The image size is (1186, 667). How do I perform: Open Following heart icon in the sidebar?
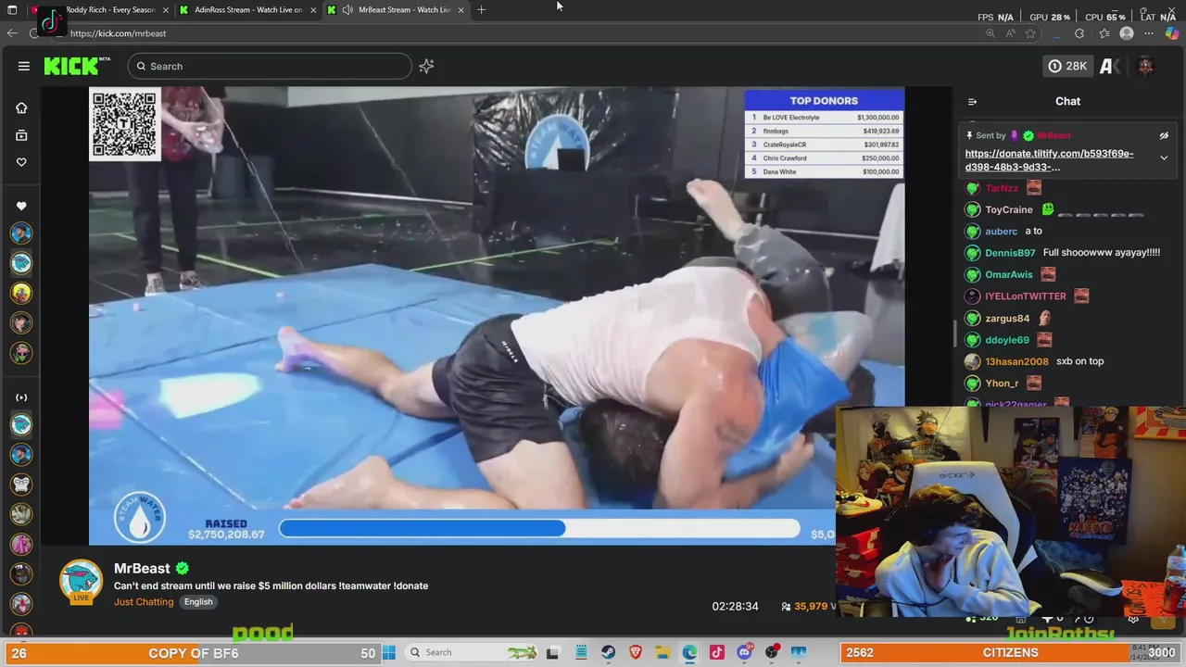(21, 162)
